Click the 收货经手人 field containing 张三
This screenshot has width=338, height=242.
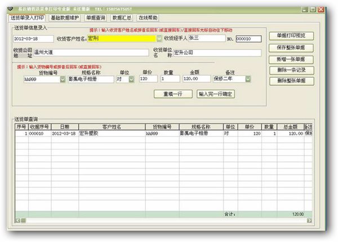click(x=207, y=38)
